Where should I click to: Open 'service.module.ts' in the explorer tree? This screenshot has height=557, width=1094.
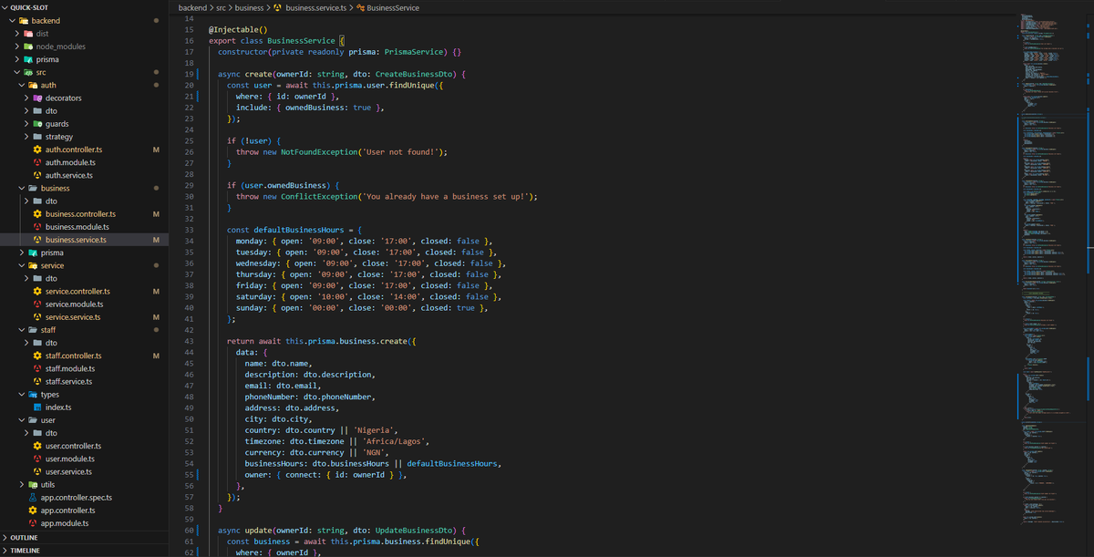(x=77, y=304)
